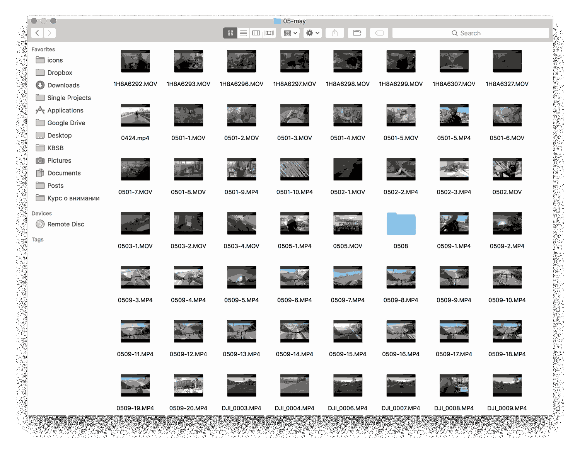
Task: Open the arrange items dropdown
Action: (290, 33)
